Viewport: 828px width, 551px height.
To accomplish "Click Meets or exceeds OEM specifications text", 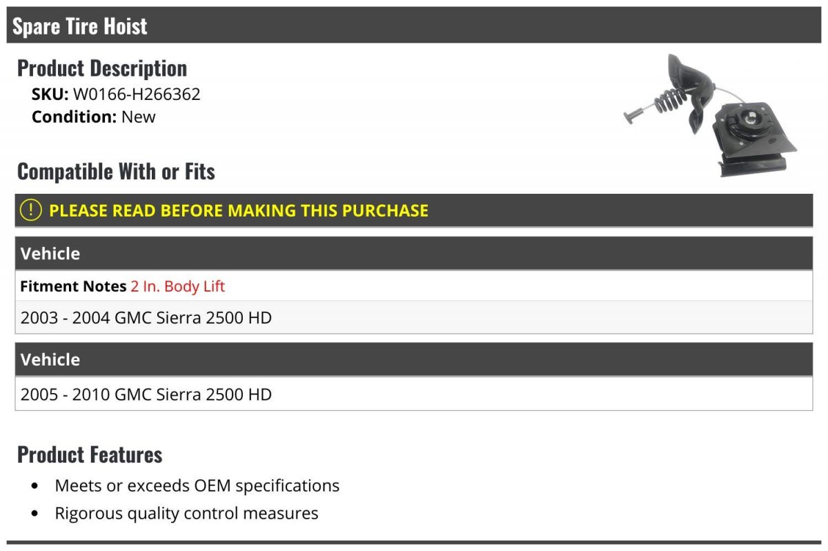I will pyautogui.click(x=197, y=485).
